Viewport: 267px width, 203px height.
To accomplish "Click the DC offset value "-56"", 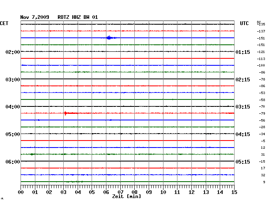I will (262, 120).
